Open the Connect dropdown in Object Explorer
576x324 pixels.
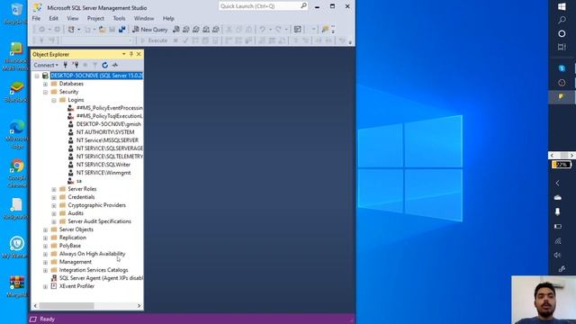46,65
